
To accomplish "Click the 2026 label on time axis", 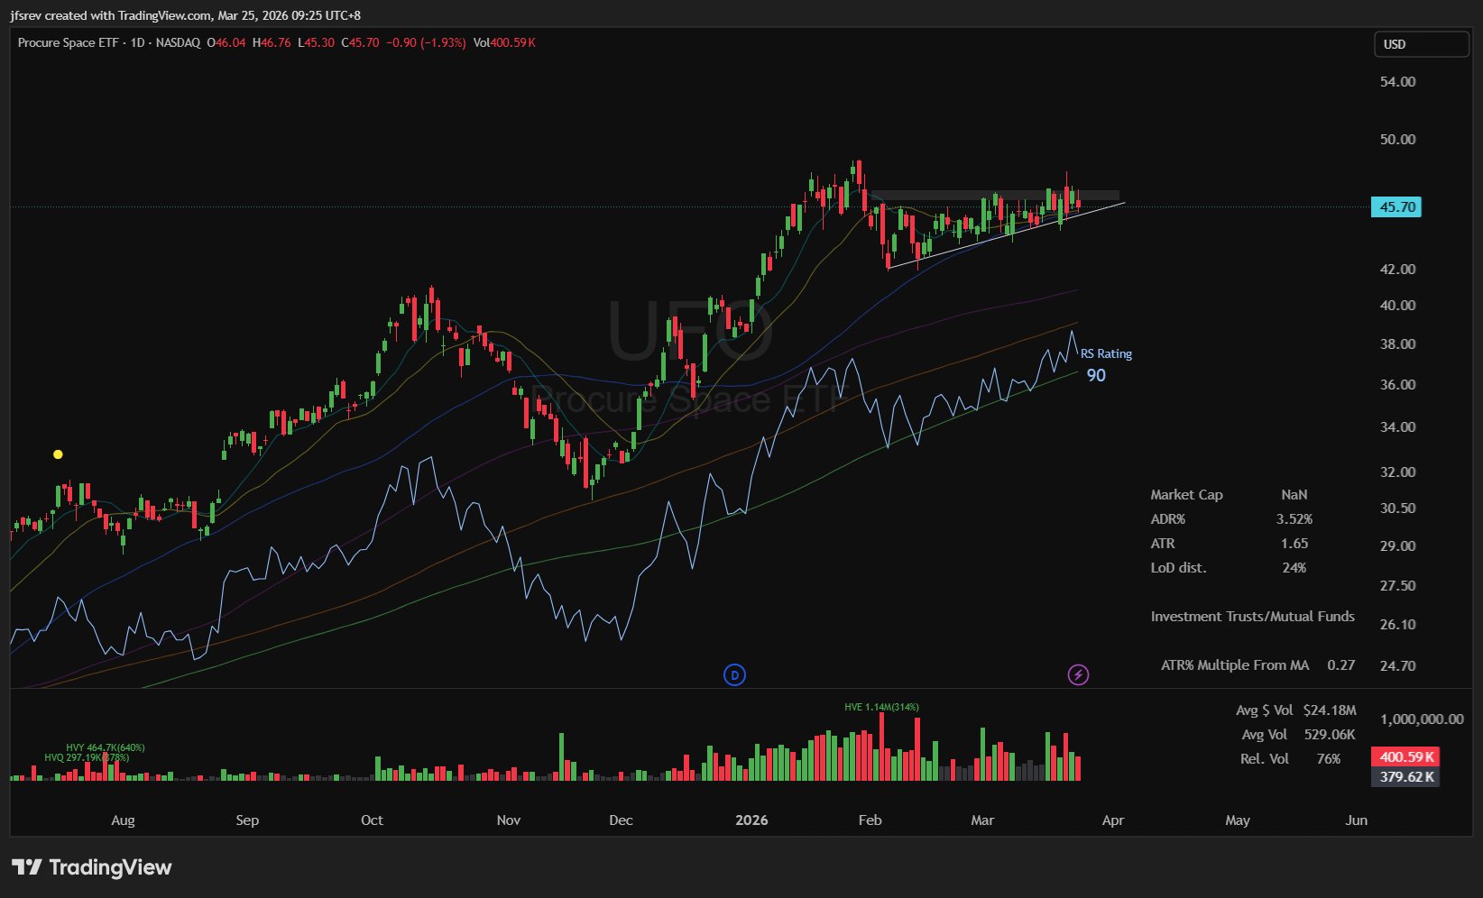I will click(751, 820).
